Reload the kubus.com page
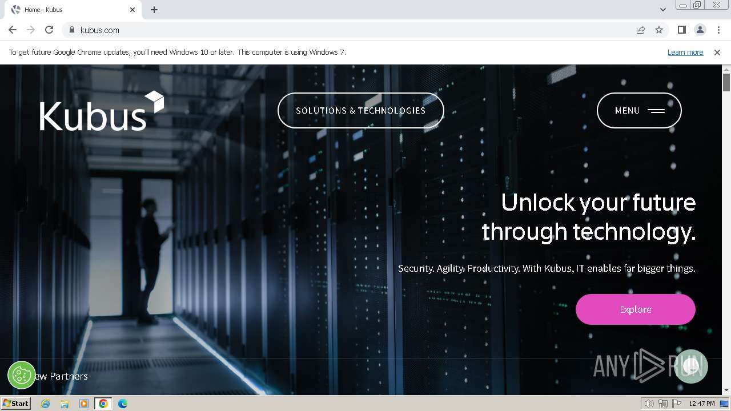Image resolution: width=731 pixels, height=411 pixels. (49, 30)
